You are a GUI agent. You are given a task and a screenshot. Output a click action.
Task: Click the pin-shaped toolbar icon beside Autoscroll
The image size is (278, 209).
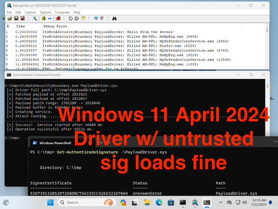click(102, 19)
